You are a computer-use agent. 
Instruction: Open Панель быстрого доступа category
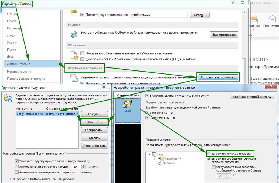[x=26, y=79]
